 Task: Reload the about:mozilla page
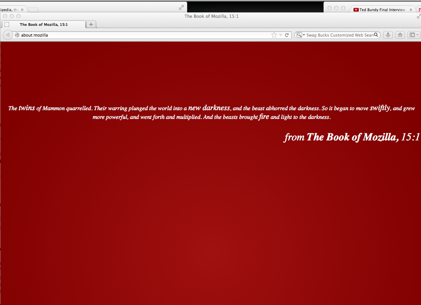pyautogui.click(x=287, y=35)
